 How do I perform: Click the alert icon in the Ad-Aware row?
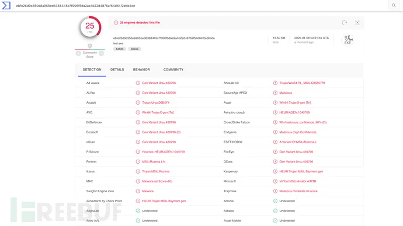pos(138,83)
